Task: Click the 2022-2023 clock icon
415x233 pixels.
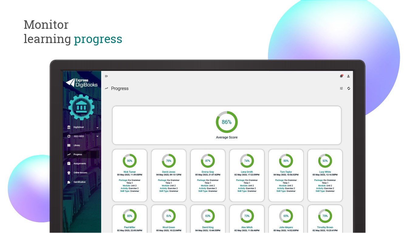Action: click(x=69, y=136)
